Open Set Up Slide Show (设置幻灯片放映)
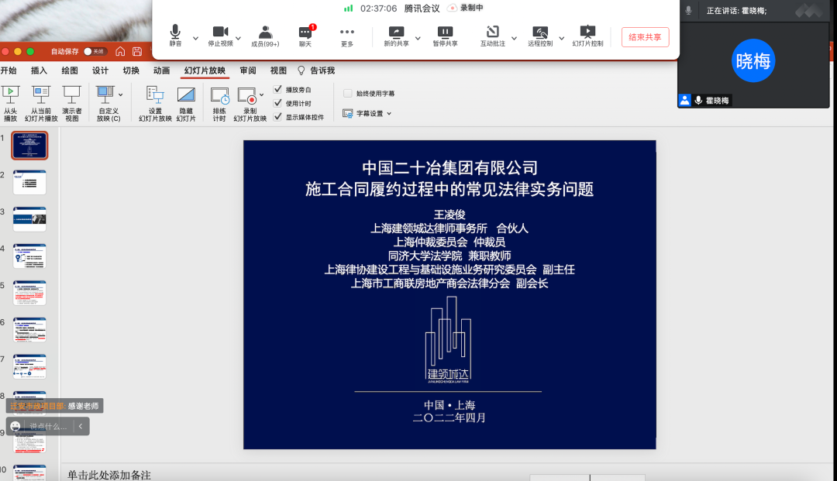The image size is (837, 481). (x=155, y=104)
